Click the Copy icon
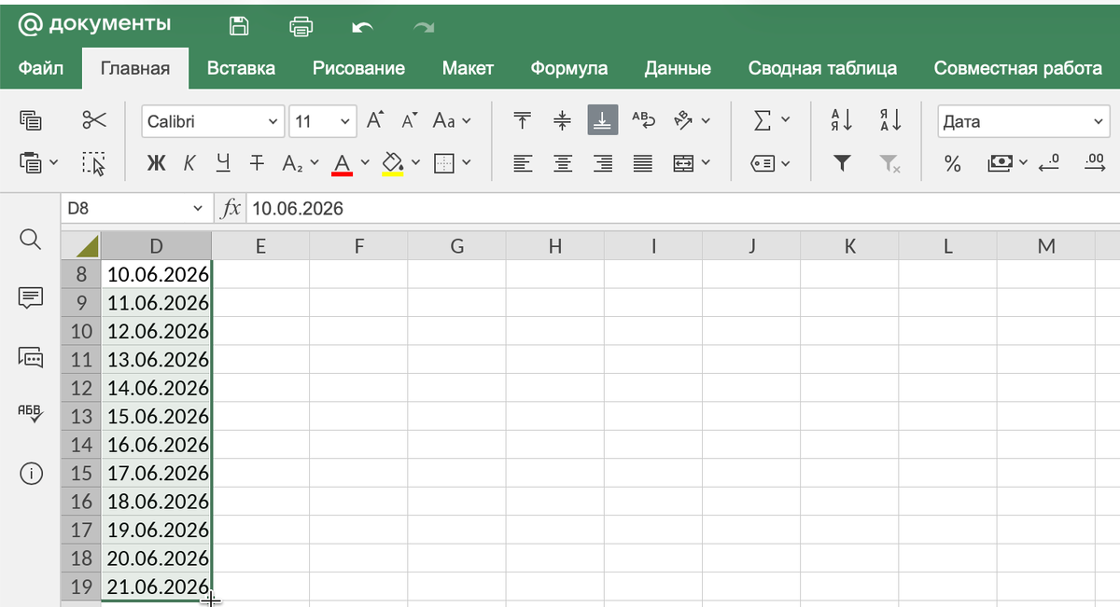 [x=31, y=120]
